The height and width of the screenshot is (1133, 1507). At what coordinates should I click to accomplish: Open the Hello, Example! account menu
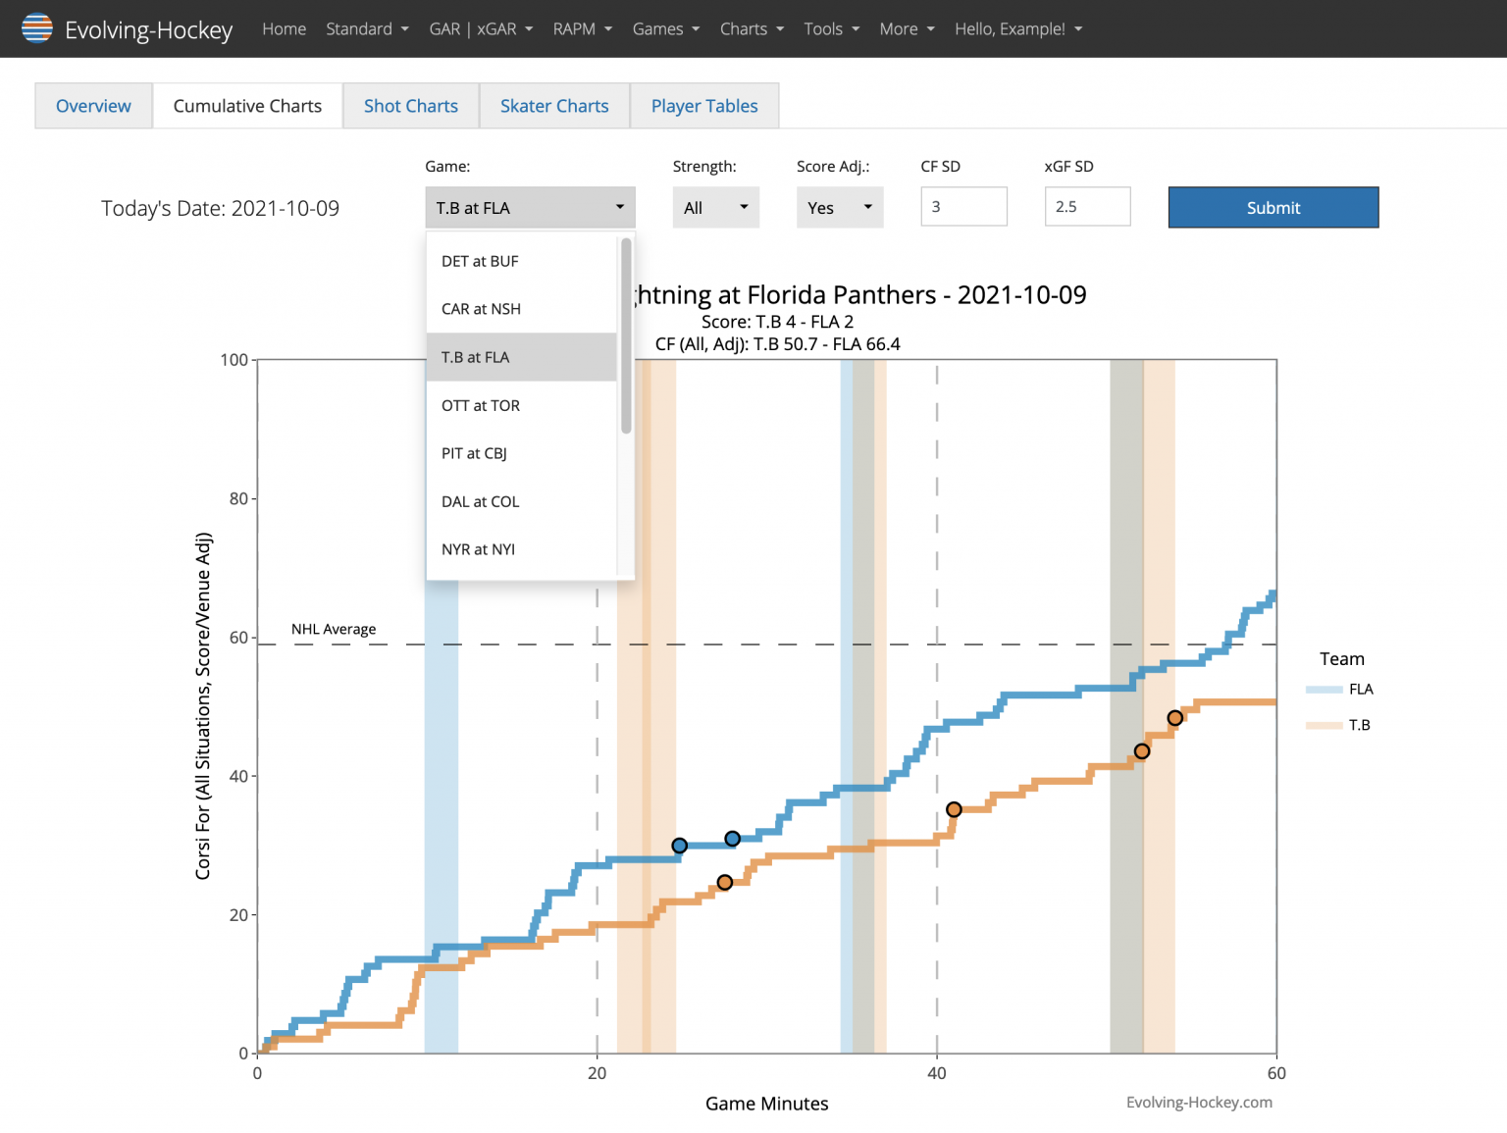coord(1017,28)
